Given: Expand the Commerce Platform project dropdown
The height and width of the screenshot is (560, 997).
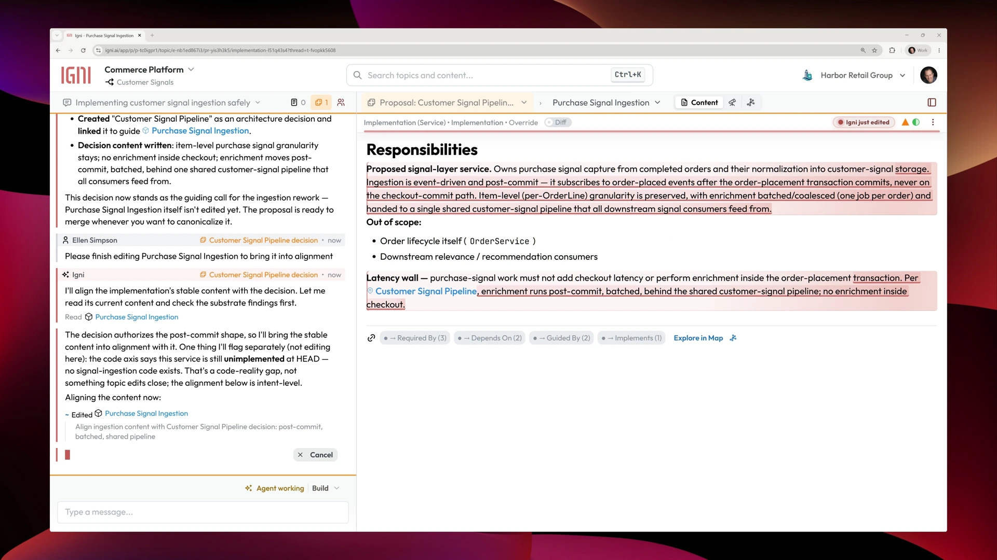Looking at the screenshot, I should [x=191, y=69].
